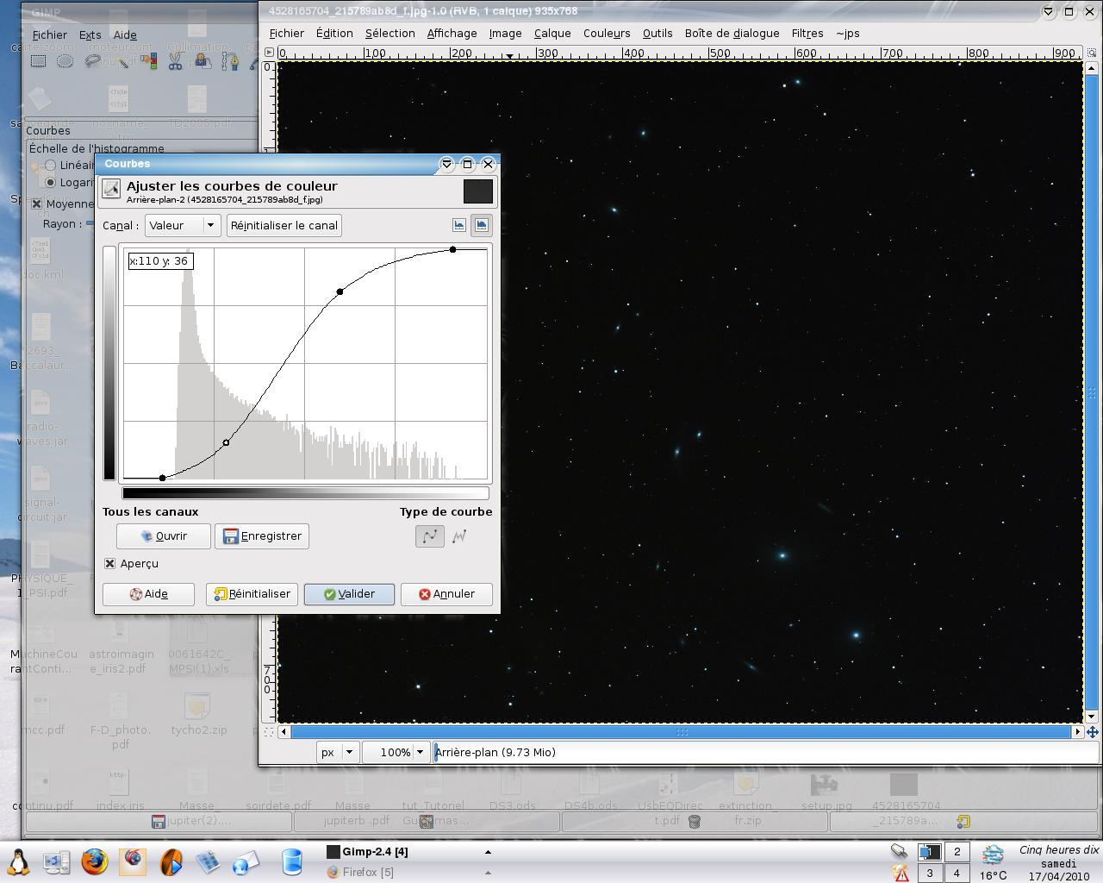This screenshot has height=883, width=1103.
Task: Select the linear histogram icon in Courbes
Action: tap(459, 225)
